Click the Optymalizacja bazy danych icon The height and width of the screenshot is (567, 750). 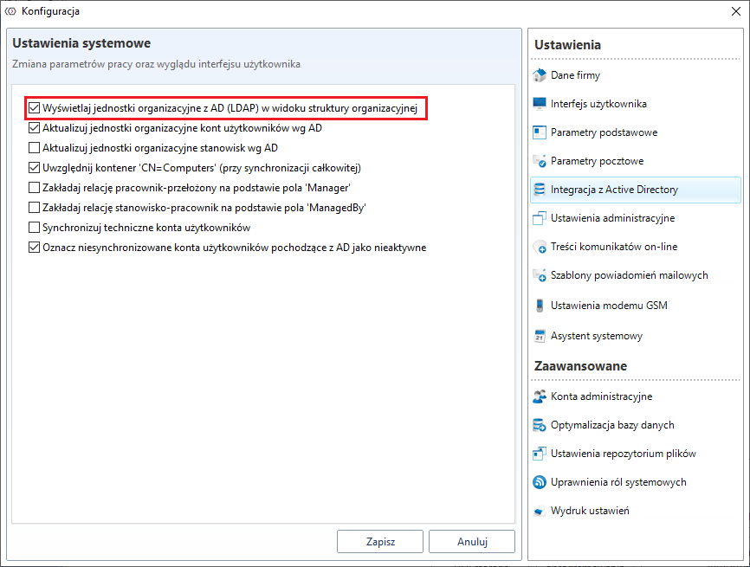pos(539,425)
